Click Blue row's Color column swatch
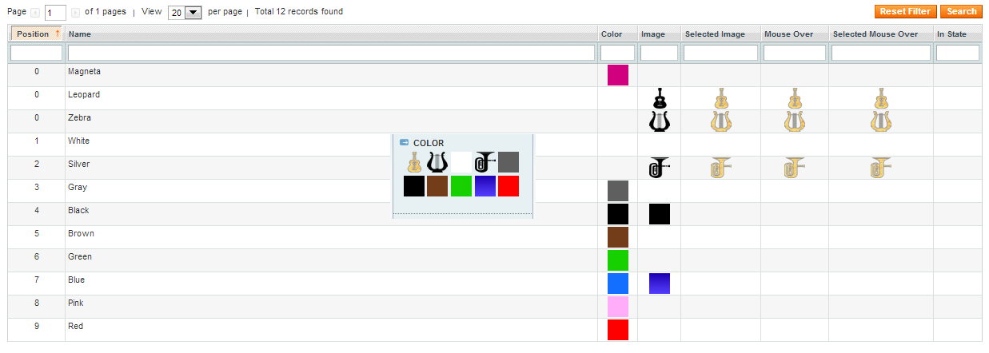The width and height of the screenshot is (989, 353). pos(618,284)
